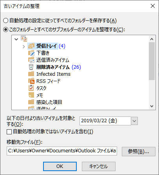Click folder list scroll up arrow
This screenshot has width=159, height=175.
tap(152, 39)
